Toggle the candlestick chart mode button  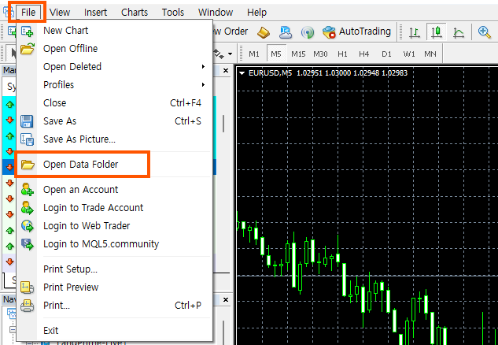tap(437, 32)
